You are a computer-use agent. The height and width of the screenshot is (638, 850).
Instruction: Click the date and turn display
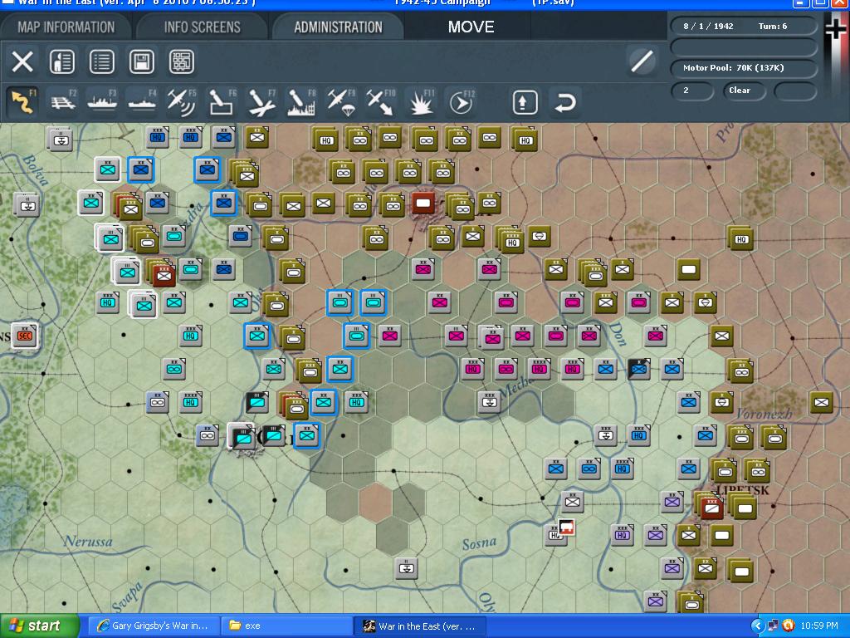point(744,26)
